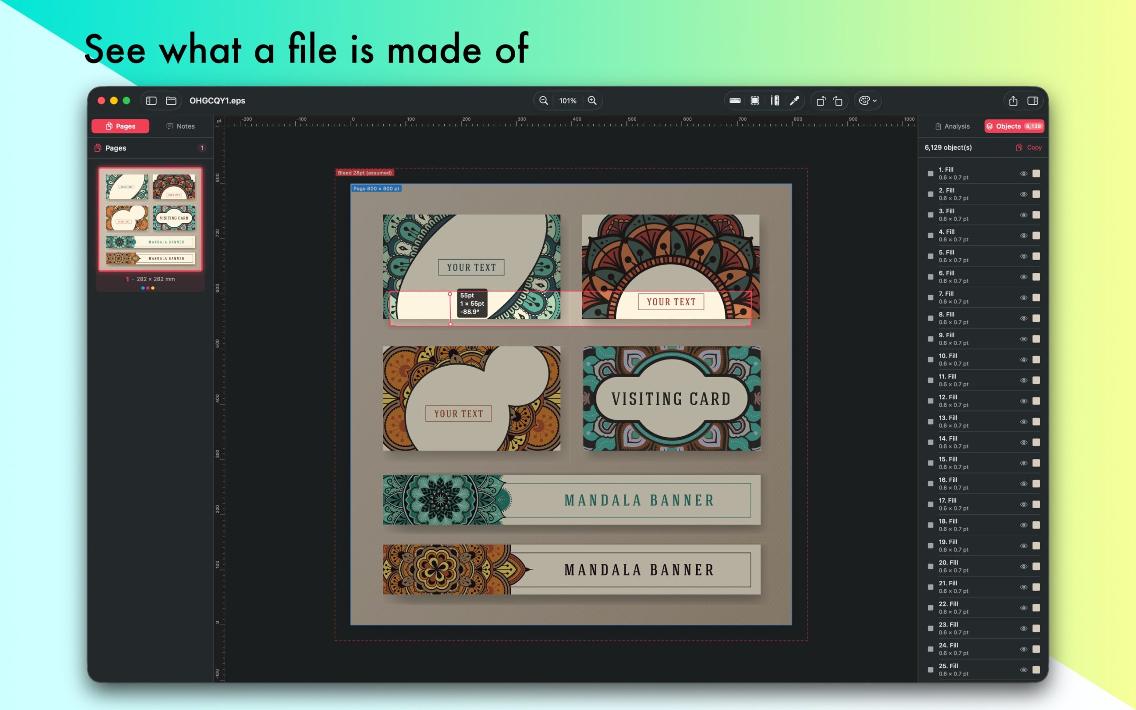Image resolution: width=1136 pixels, height=710 pixels.
Task: Rotate the page clockwise
Action: 838,100
